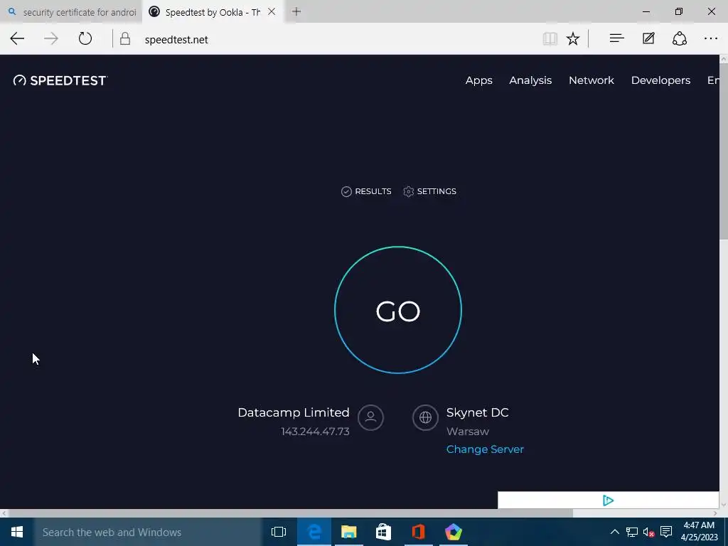Open Reading view book icon
Image resolution: width=728 pixels, height=546 pixels.
point(550,38)
